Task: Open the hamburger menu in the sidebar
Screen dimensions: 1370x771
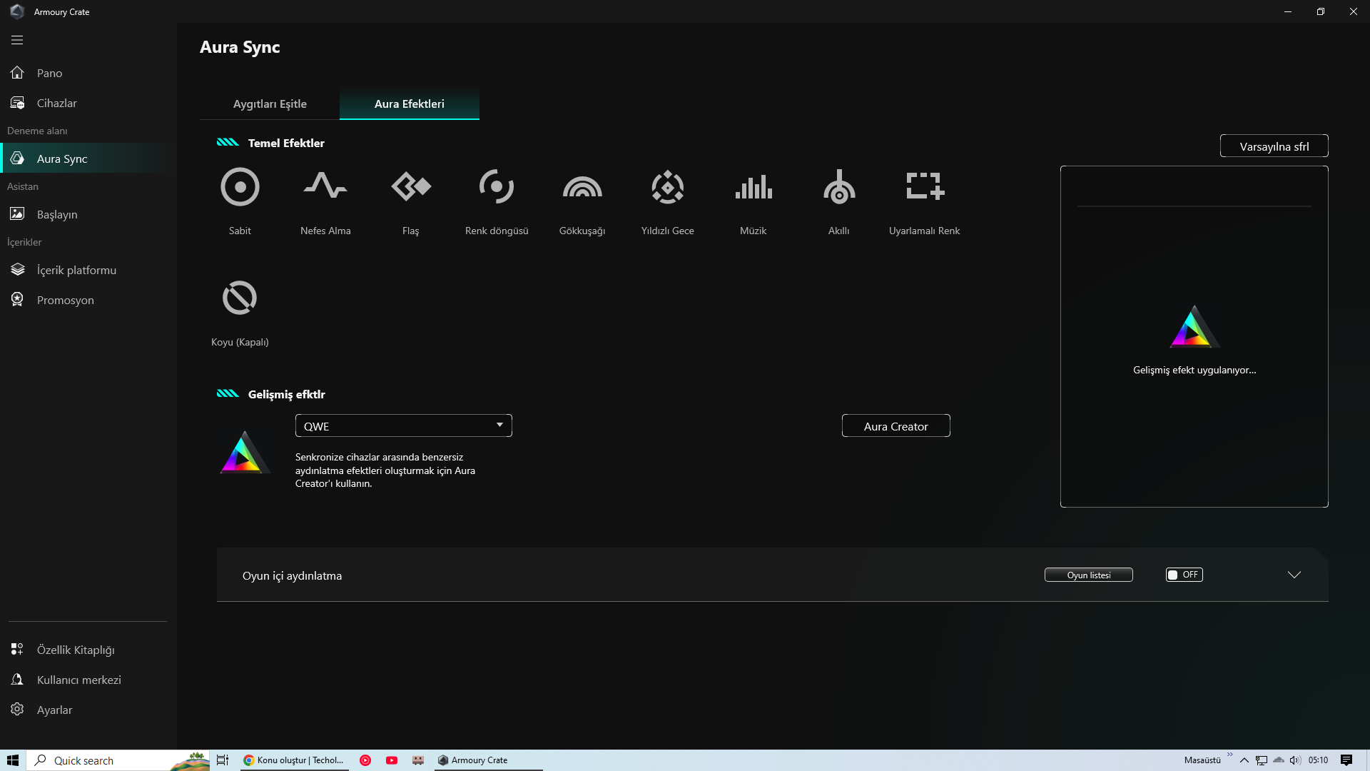Action: 17,41
